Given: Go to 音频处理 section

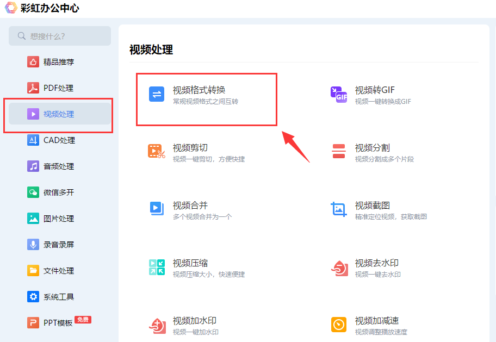Looking at the screenshot, I should click(60, 166).
